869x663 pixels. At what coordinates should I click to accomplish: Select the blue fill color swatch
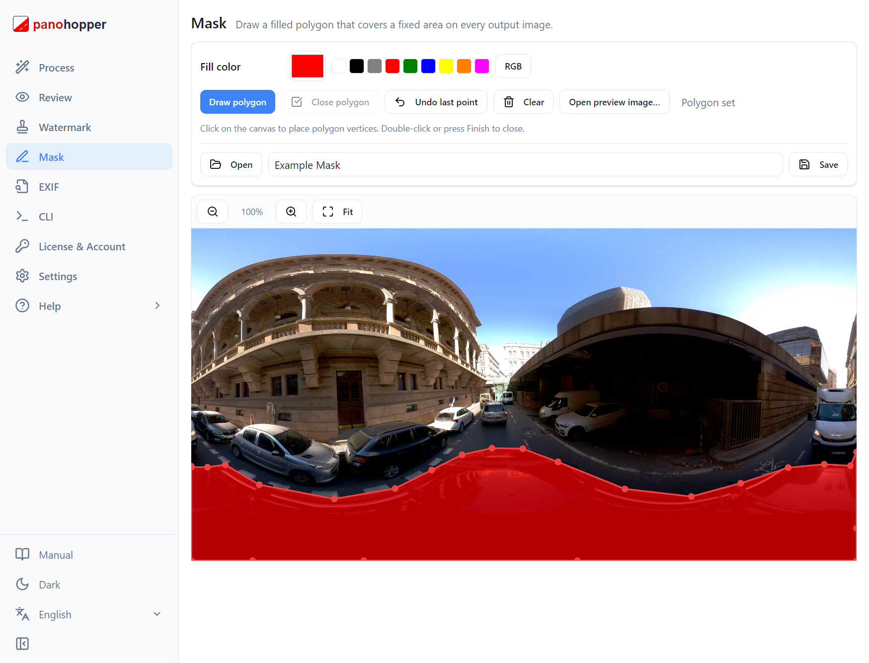428,66
